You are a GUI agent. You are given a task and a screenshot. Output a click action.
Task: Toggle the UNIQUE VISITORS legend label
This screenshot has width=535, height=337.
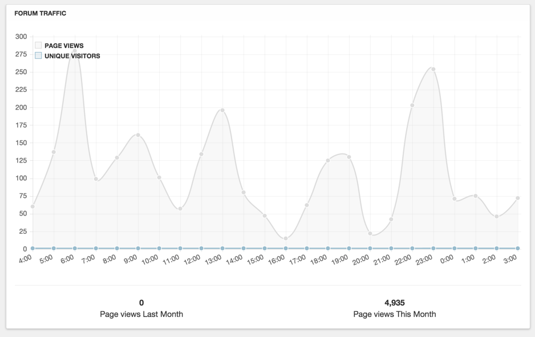(72, 56)
